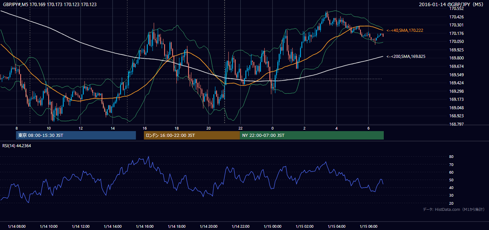This screenshot has height=230, width=489.
Task: Select the '1/14 20:00' bottom time label
Action: [x=209, y=226]
